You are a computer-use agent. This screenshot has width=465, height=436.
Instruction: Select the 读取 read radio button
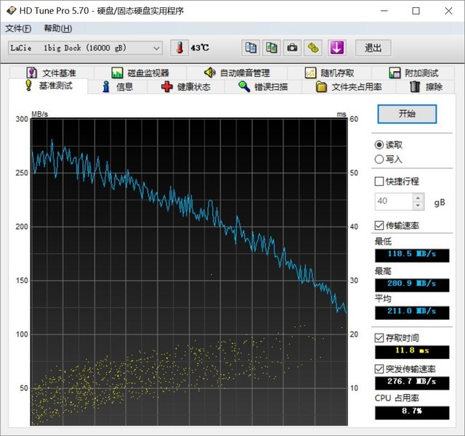[x=379, y=145]
